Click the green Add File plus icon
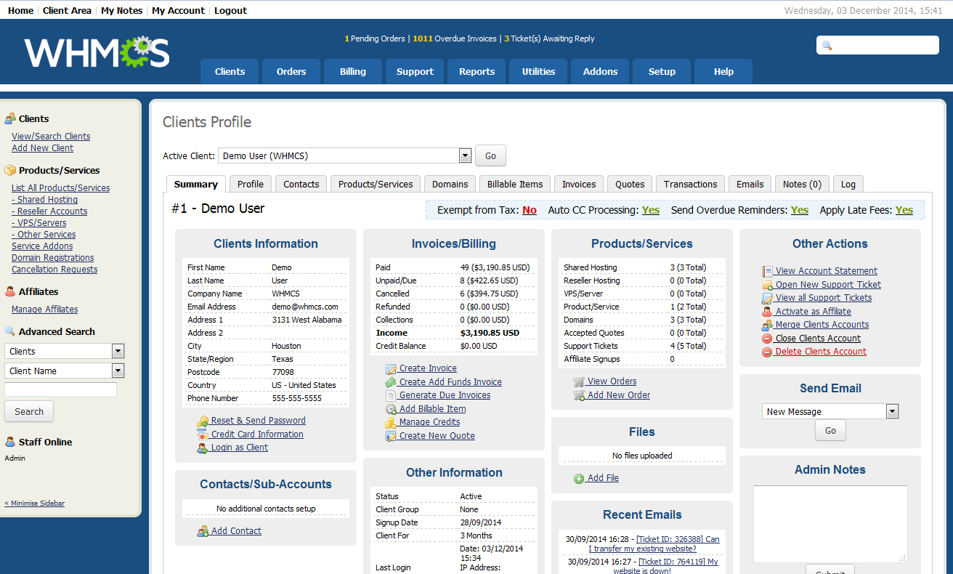953x574 pixels. (x=579, y=478)
